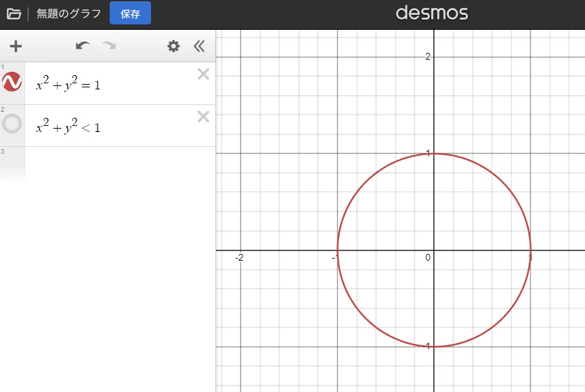Click the 2 label on y-axis
The height and width of the screenshot is (392, 585).
(428, 56)
